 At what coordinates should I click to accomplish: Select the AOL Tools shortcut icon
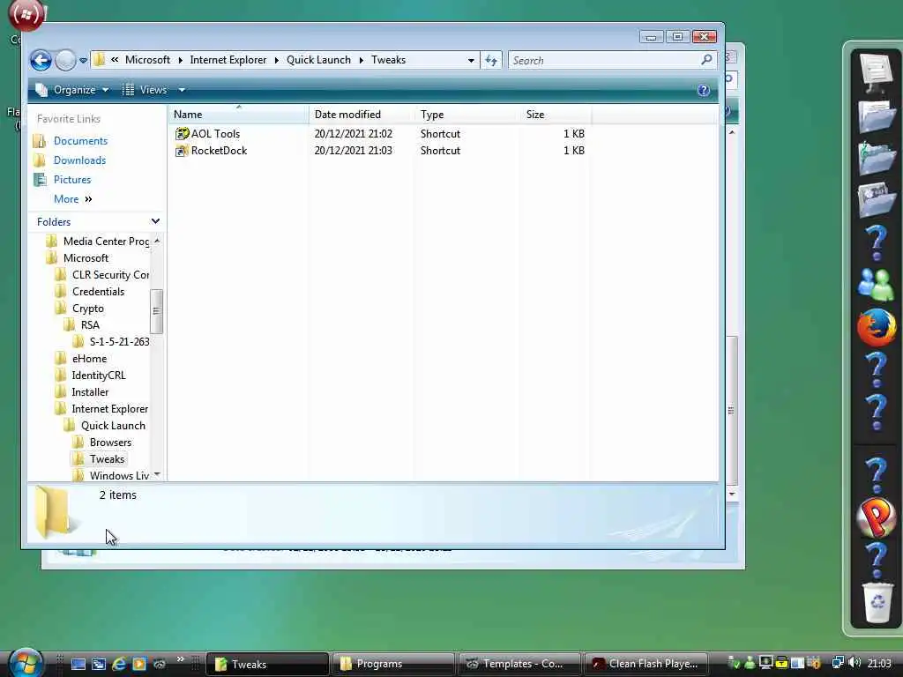(x=182, y=134)
